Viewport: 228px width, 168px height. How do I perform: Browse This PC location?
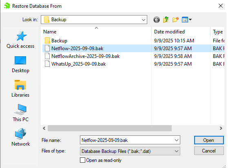click(x=20, y=113)
